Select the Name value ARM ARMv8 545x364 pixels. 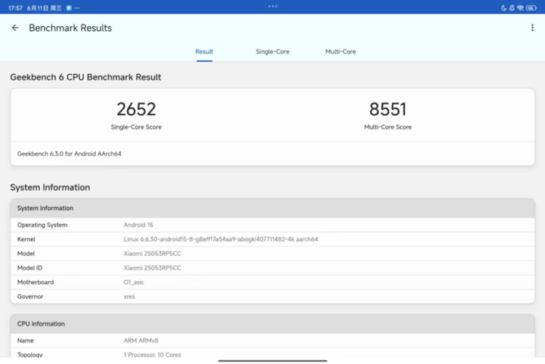141,340
